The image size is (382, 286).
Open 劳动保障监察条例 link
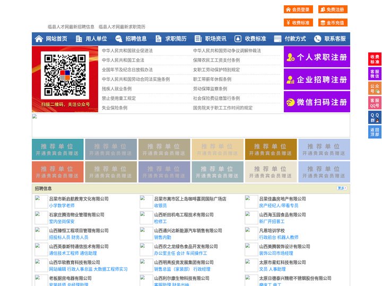coord(210,89)
